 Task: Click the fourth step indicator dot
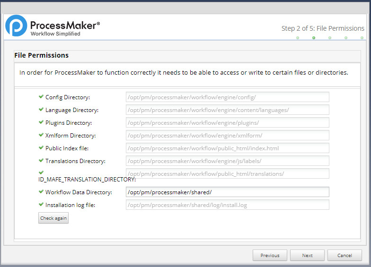point(346,38)
